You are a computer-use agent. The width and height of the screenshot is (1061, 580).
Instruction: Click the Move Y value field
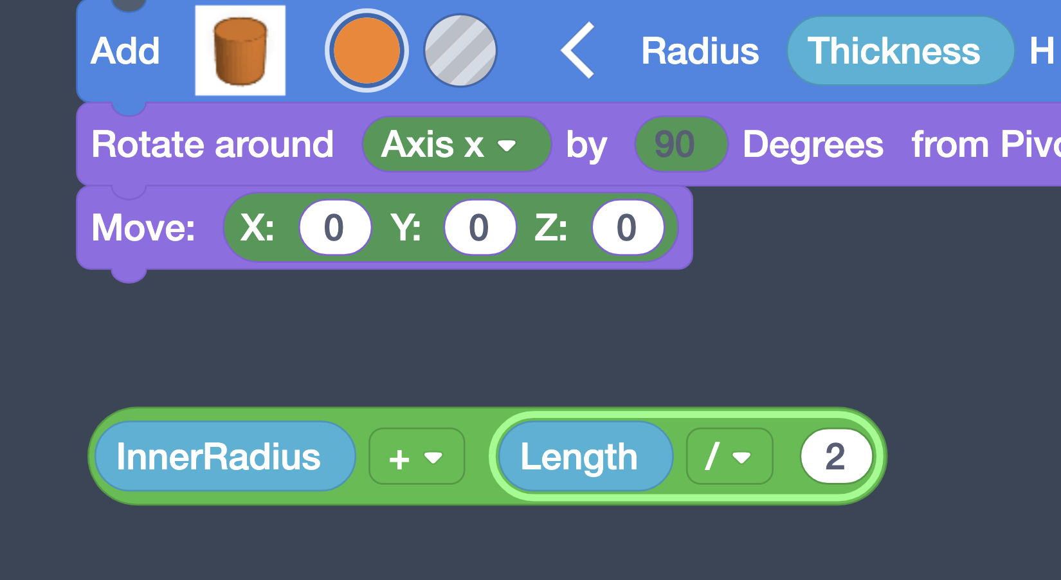pyautogui.click(x=480, y=228)
